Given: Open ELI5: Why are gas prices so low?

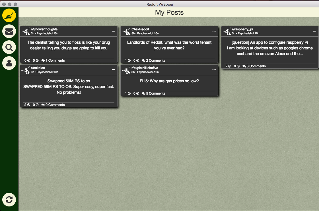Looking at the screenshot, I should tap(169, 81).
